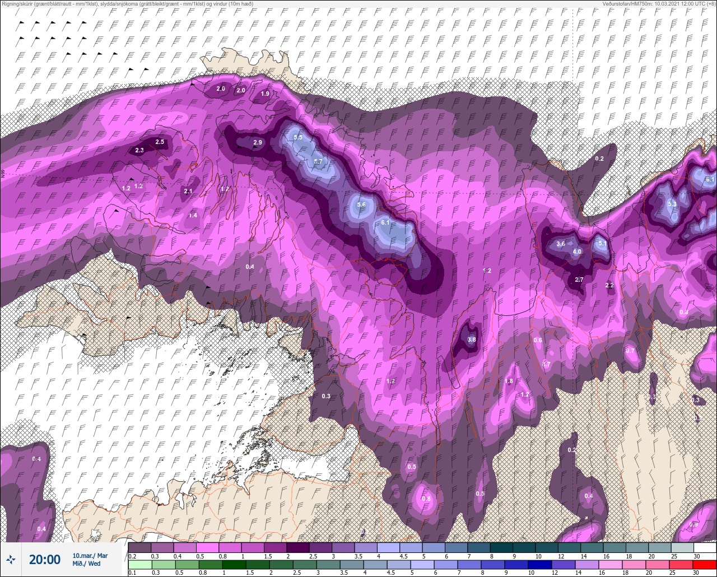
Task: Click the 2.2 precipitation value on map
Action: (610, 285)
